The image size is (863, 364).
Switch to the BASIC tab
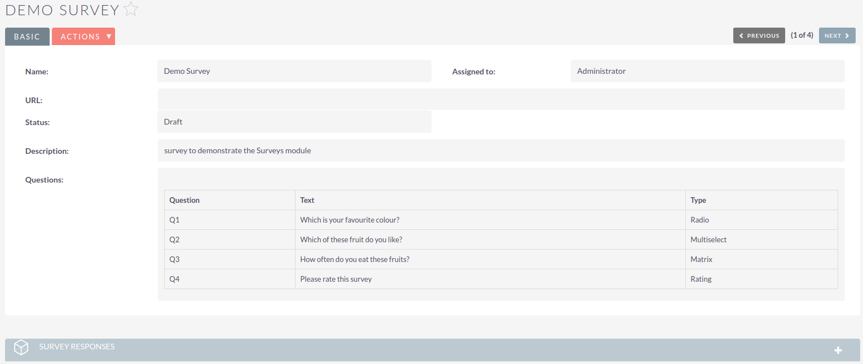tap(27, 36)
